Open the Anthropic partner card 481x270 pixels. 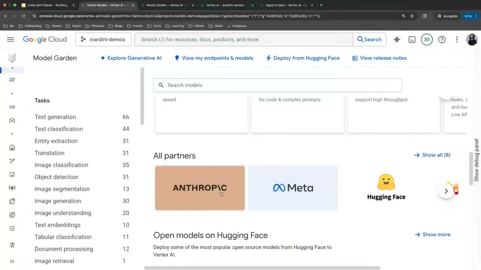tap(200, 188)
